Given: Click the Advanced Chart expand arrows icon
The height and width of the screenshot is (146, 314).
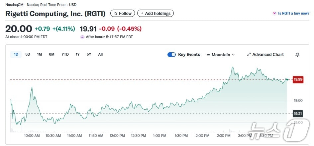Looking at the screenshot, I should 249,55.
